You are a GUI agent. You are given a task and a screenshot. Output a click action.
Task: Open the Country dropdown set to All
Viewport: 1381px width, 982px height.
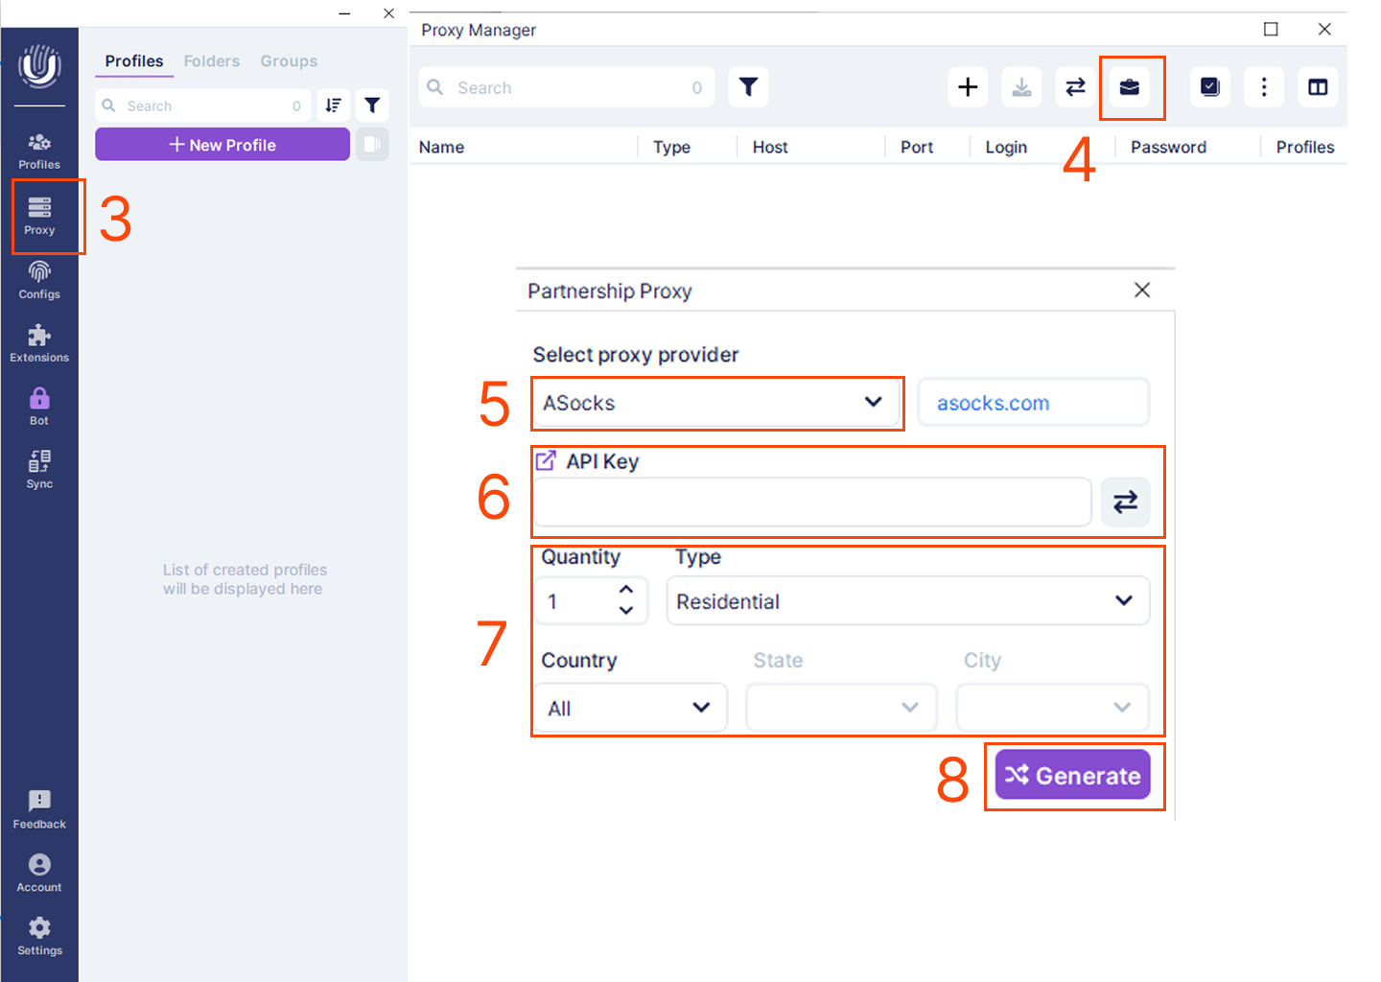pos(629,708)
